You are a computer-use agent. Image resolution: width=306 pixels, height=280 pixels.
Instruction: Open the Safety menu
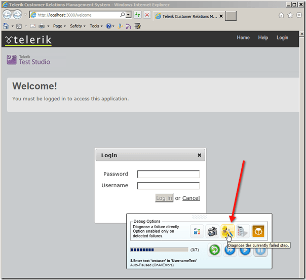78,26
